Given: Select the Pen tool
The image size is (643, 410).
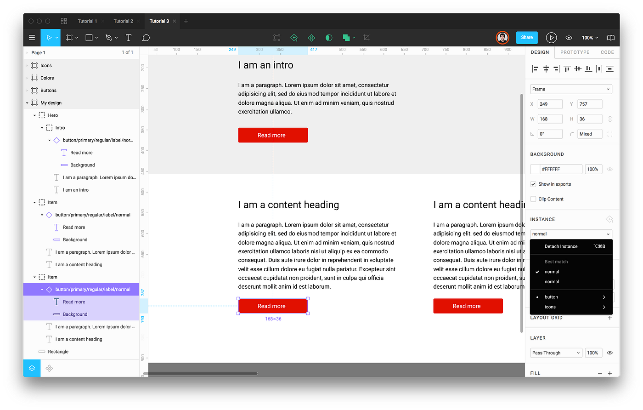Looking at the screenshot, I should click(x=109, y=38).
